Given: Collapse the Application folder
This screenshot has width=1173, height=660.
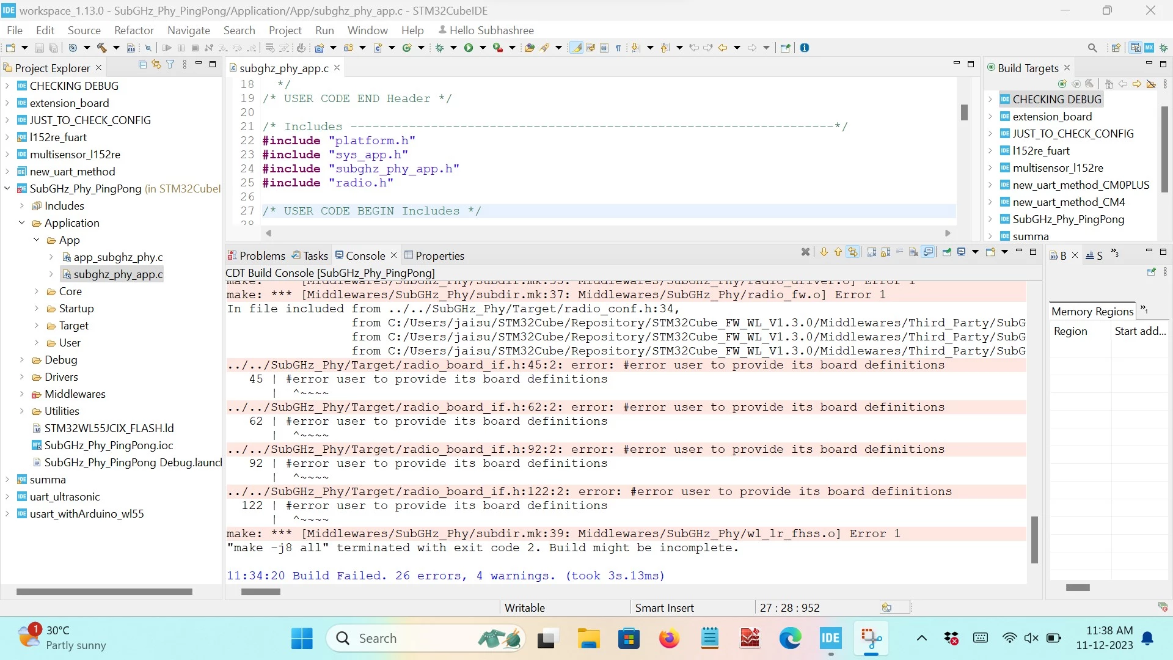Looking at the screenshot, I should [22, 223].
